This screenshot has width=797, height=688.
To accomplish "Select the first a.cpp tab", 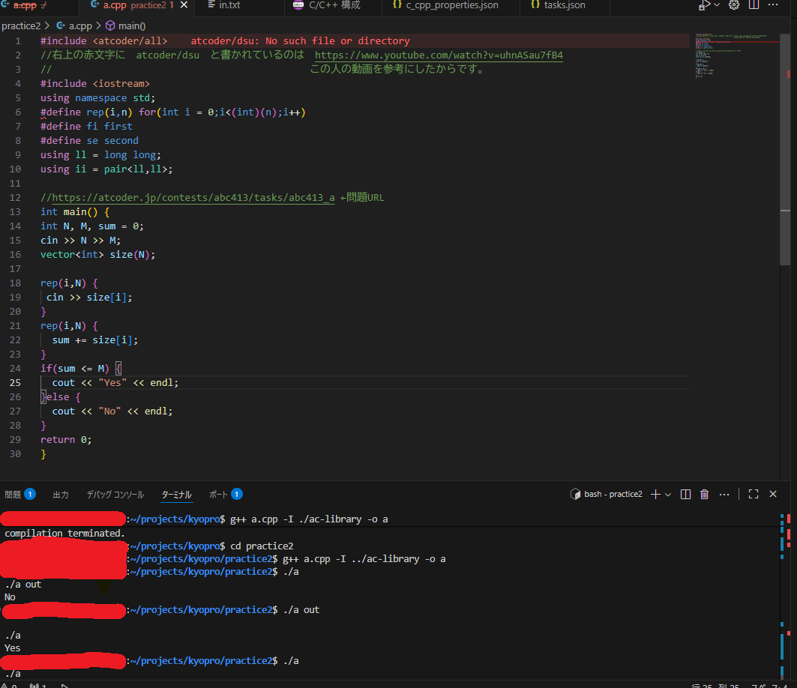I will point(25,5).
